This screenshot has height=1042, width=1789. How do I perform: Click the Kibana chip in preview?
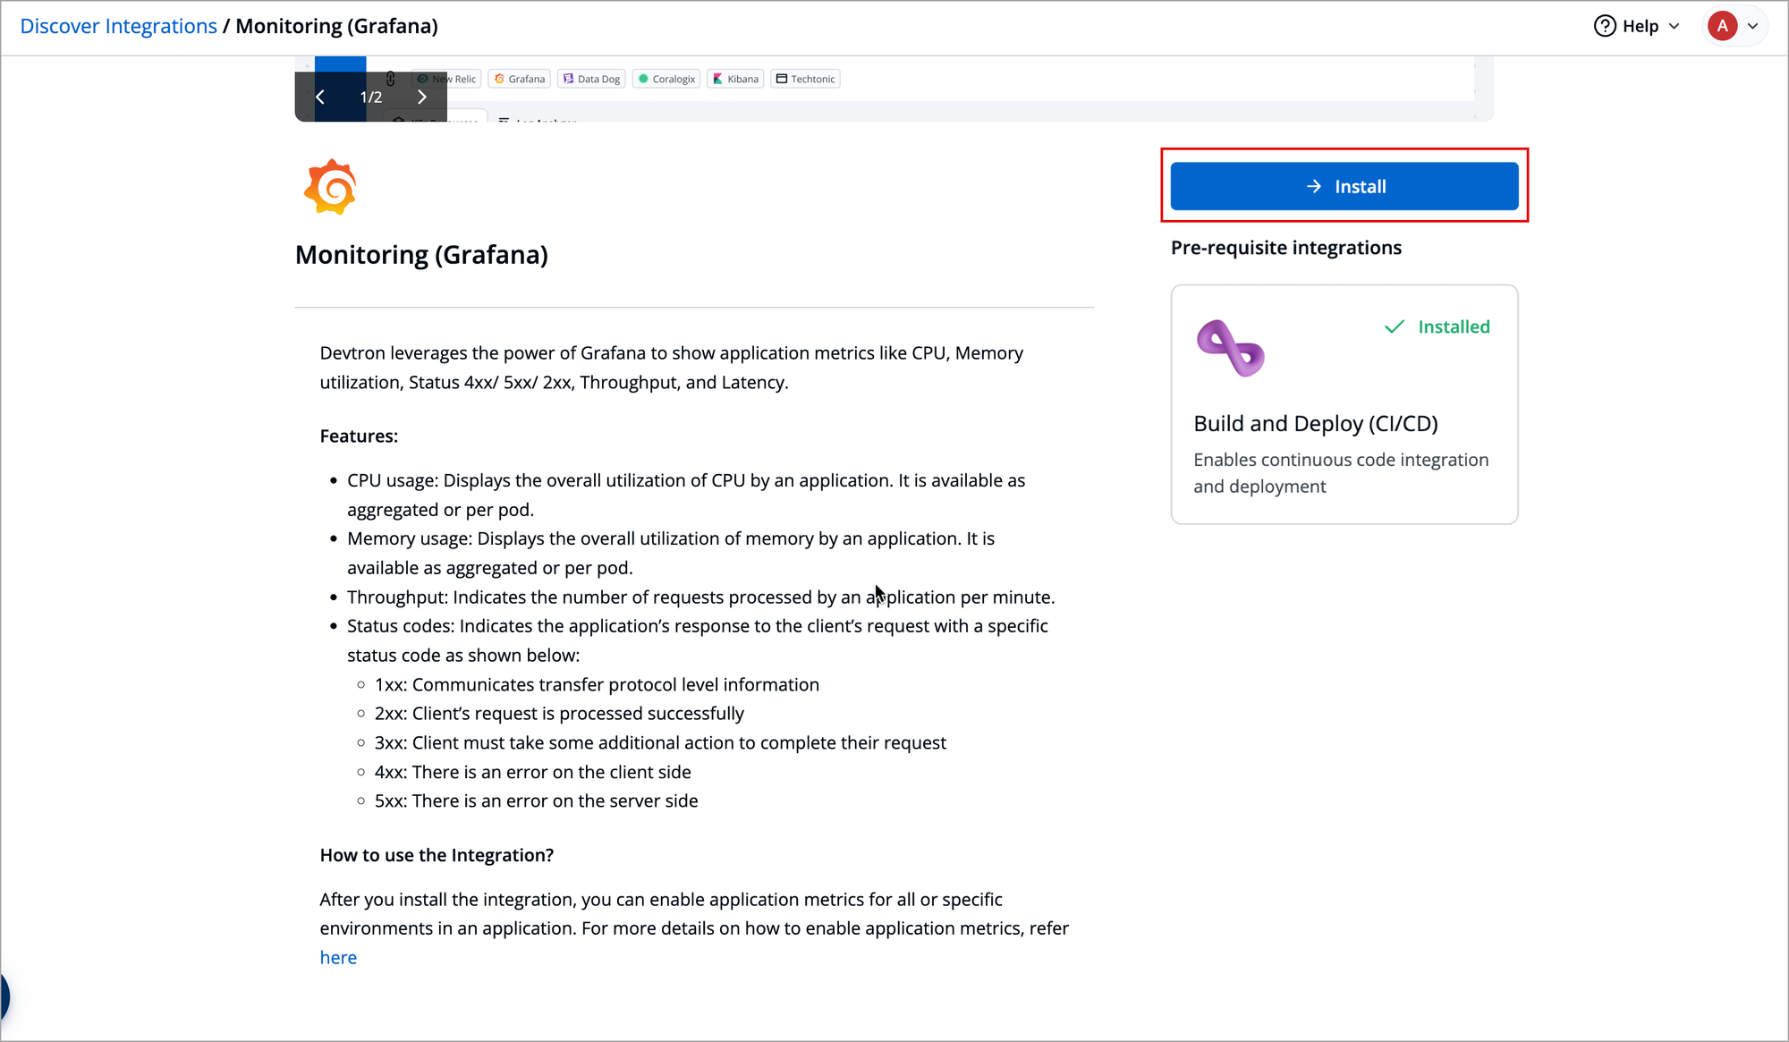[736, 79]
